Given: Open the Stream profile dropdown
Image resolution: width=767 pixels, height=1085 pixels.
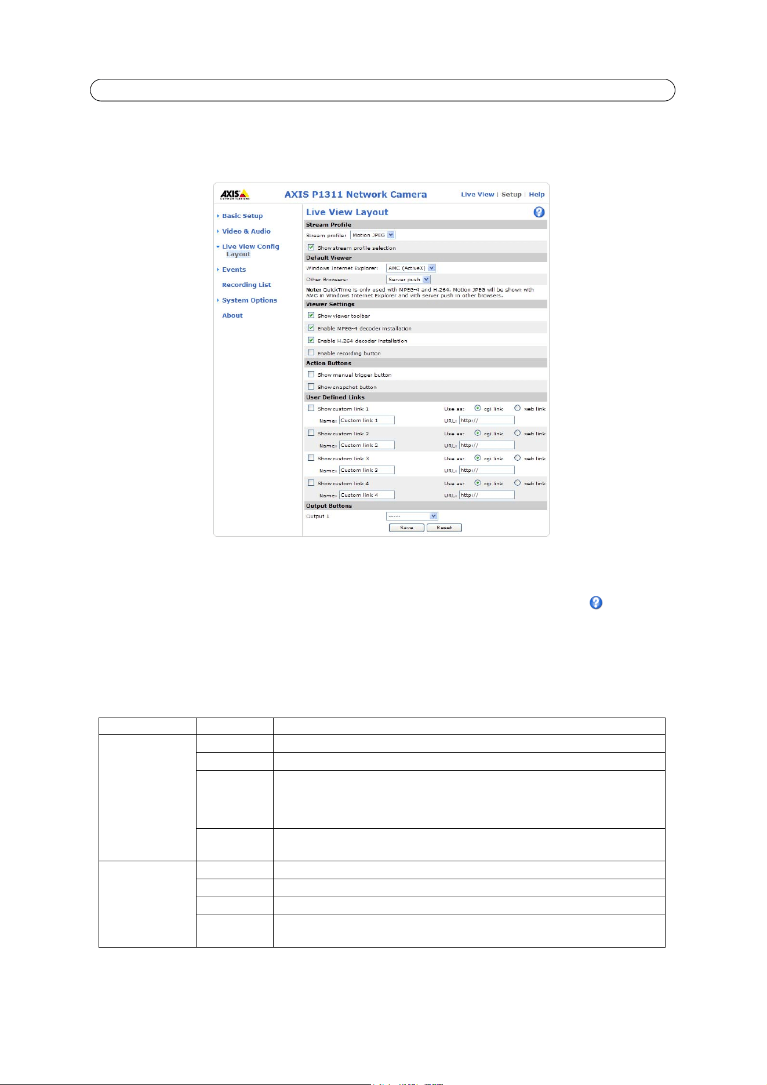Looking at the screenshot, I should 373,235.
